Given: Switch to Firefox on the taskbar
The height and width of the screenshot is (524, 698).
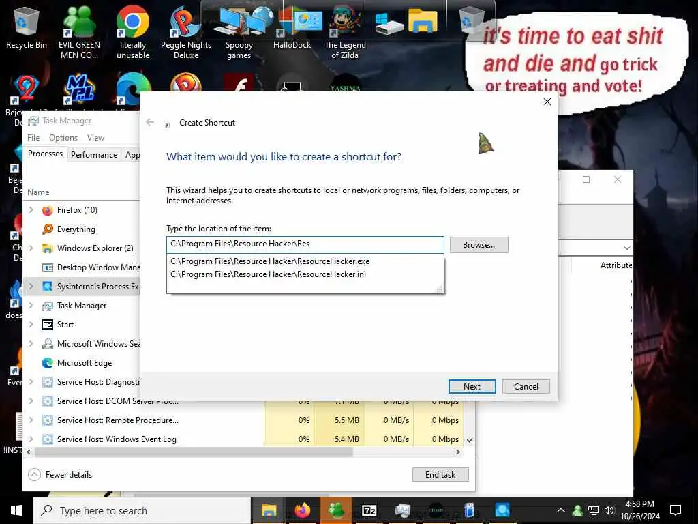Looking at the screenshot, I should (x=302, y=510).
